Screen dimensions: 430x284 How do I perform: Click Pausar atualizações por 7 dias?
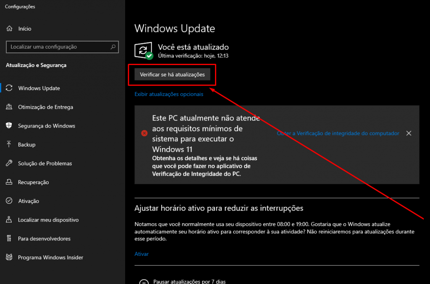pyautogui.click(x=189, y=281)
